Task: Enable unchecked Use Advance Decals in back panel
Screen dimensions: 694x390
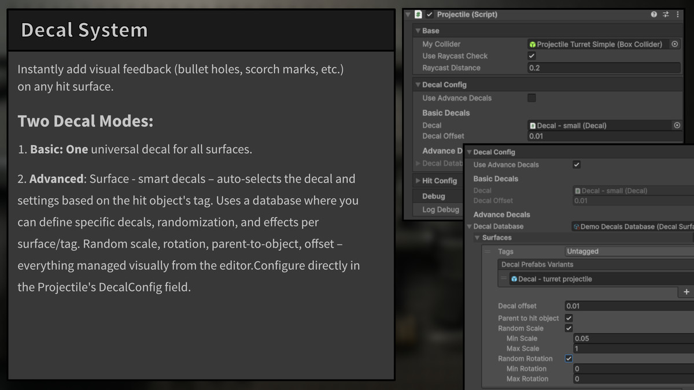Action: click(x=532, y=98)
